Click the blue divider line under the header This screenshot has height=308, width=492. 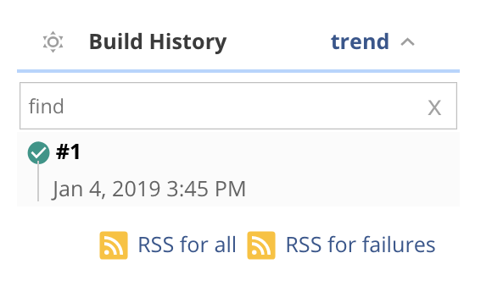coord(238,71)
